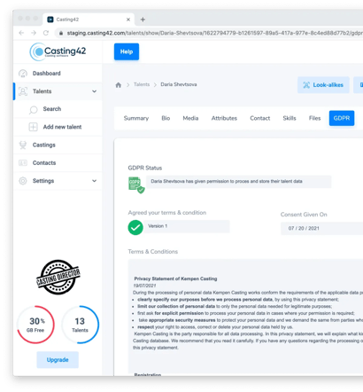This screenshot has width=363, height=392.
Task: Collapse the Talents sidebar chevron
Action: [94, 91]
